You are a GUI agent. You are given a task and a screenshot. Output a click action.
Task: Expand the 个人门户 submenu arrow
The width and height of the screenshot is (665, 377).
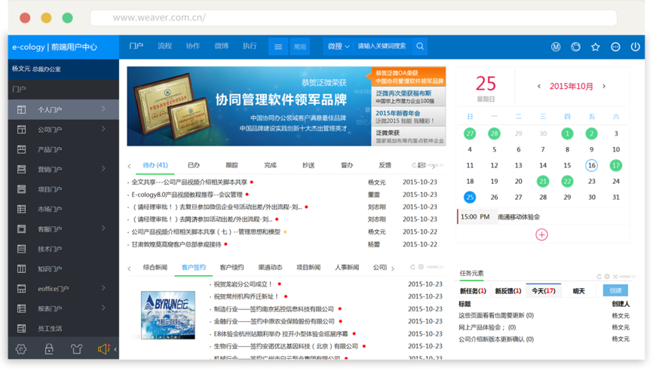pos(103,109)
